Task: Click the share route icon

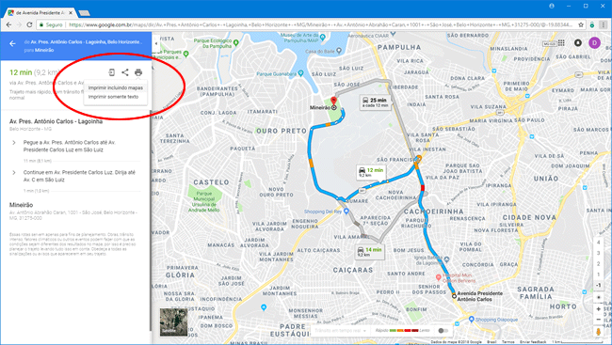Action: [x=125, y=72]
